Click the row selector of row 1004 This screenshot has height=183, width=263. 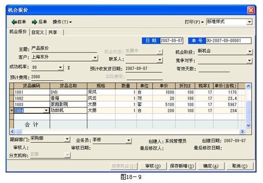(x=12, y=111)
